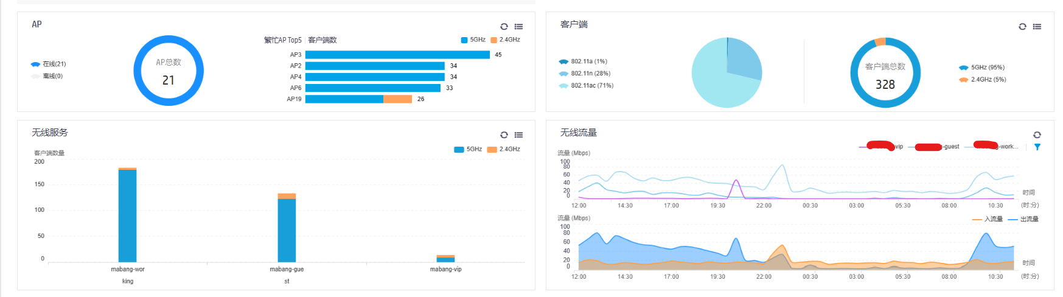Select the 繁忙AP Top5 tab
The height and width of the screenshot is (297, 1063).
(283, 40)
